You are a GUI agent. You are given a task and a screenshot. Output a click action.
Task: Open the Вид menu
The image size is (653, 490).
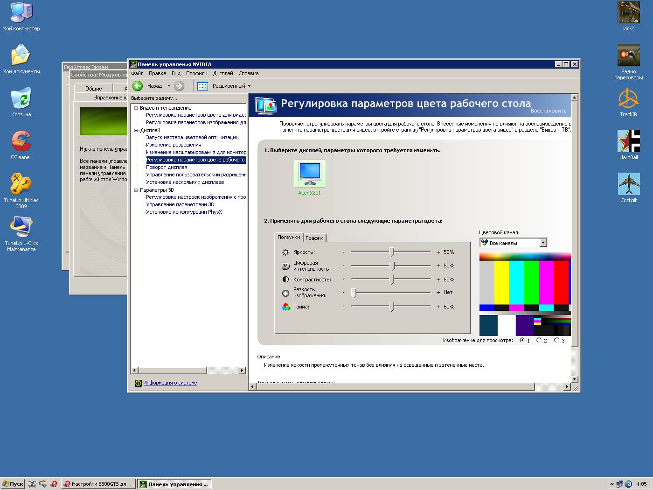tap(176, 73)
